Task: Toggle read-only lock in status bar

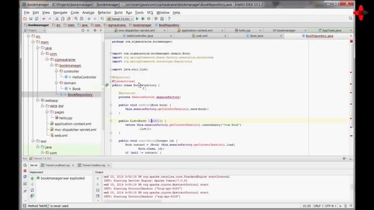Action: [340, 206]
